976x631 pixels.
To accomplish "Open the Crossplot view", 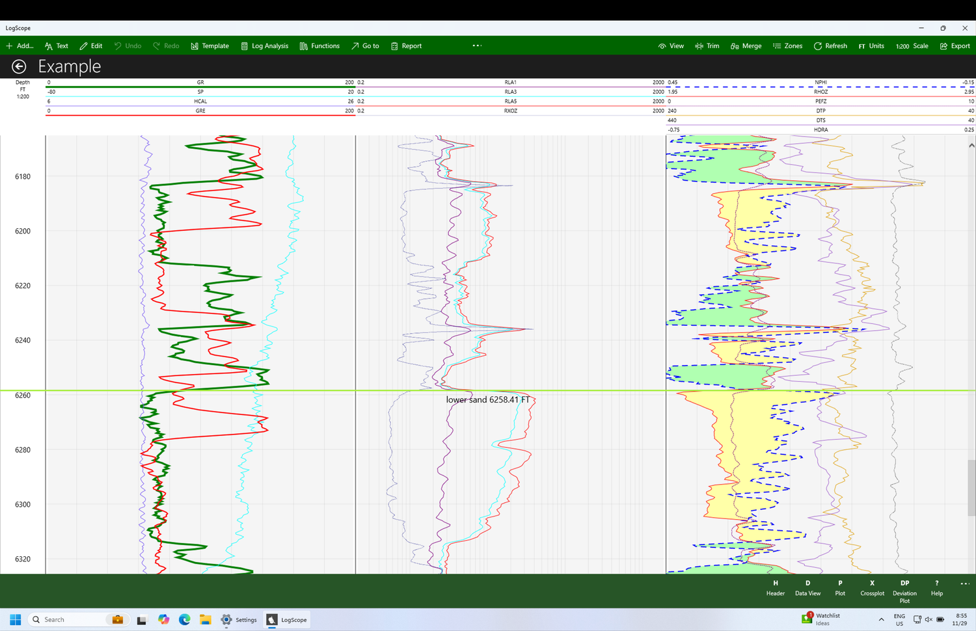I will pos(872,588).
